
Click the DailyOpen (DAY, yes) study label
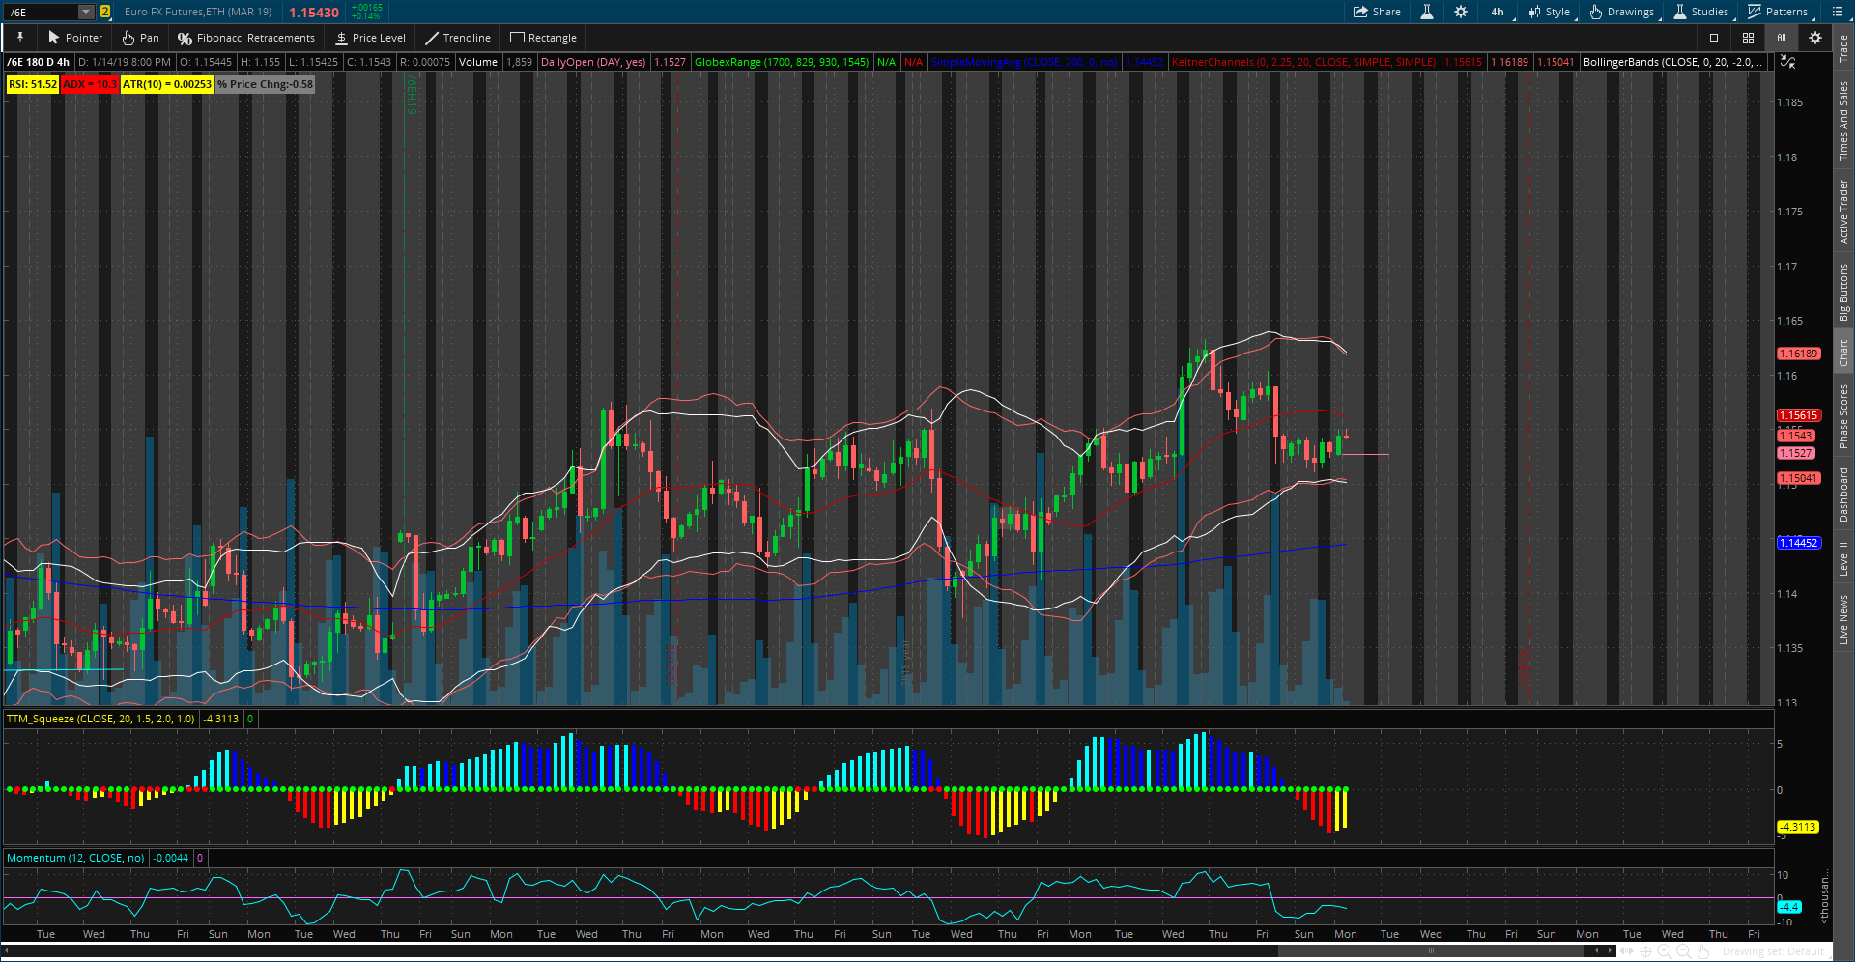click(593, 62)
